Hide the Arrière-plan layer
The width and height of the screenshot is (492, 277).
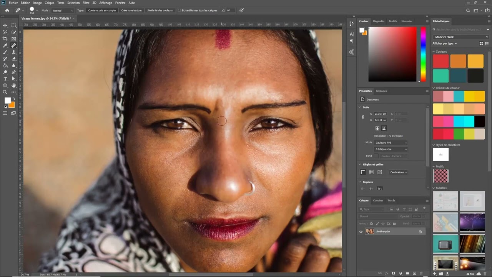point(361,232)
